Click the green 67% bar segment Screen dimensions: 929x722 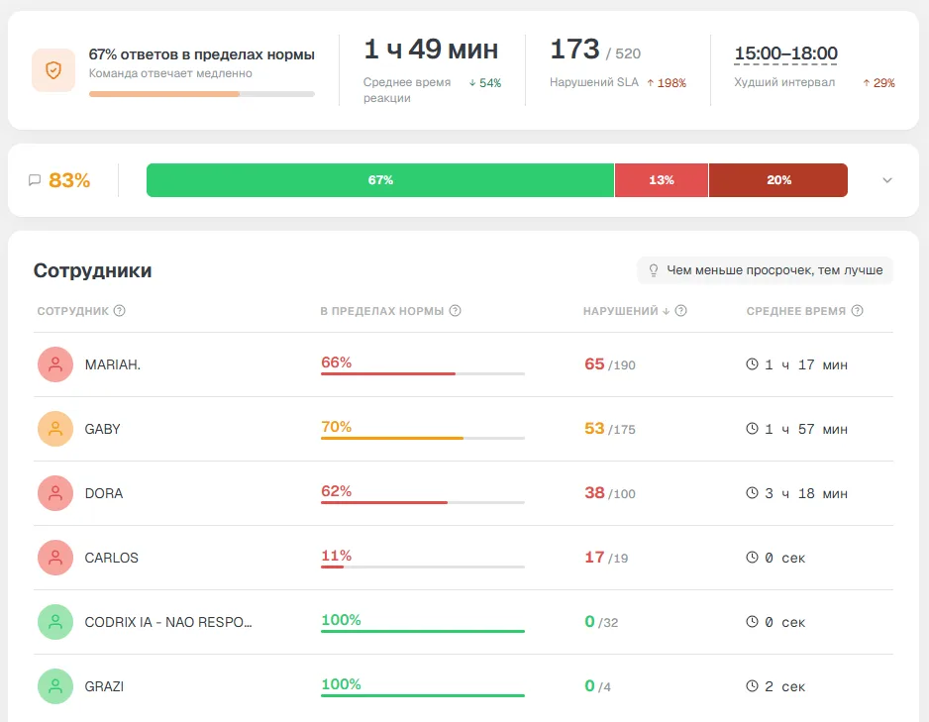click(380, 180)
